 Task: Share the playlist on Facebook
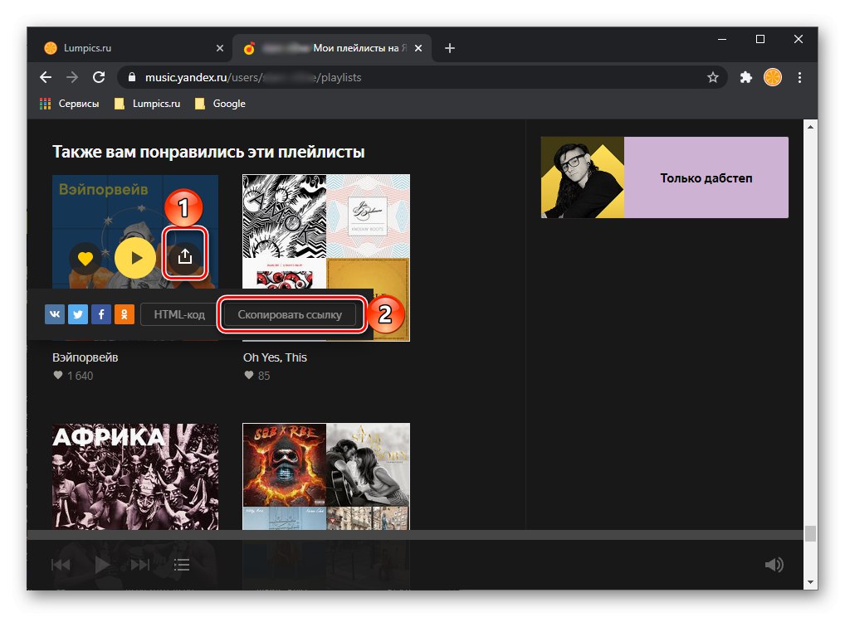click(x=100, y=314)
